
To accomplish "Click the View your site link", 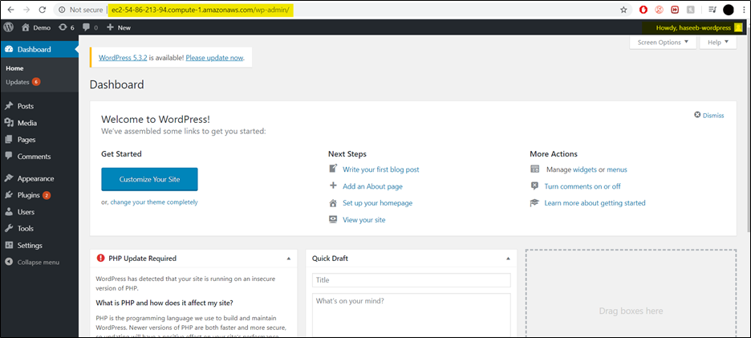I will point(364,220).
